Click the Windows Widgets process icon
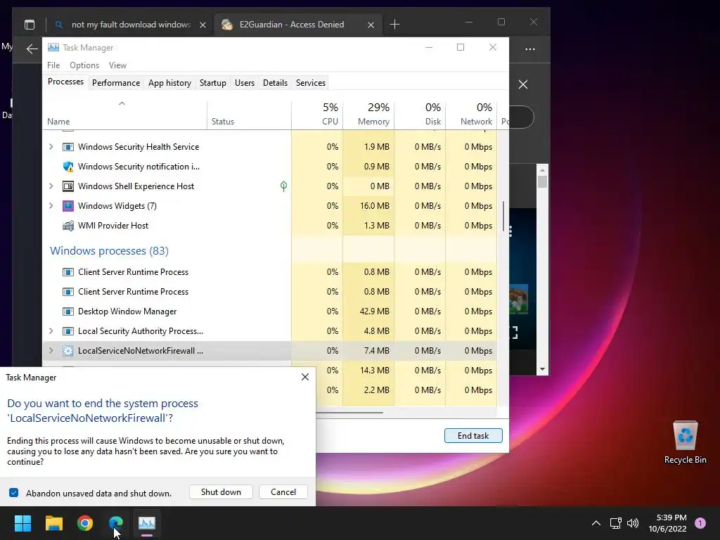This screenshot has width=720, height=540. (x=68, y=206)
